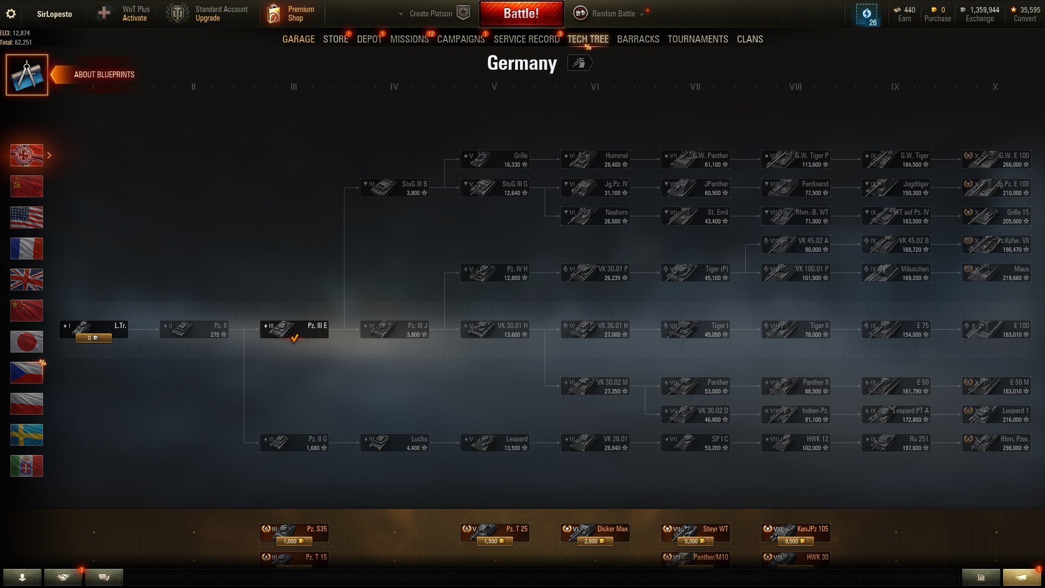Screen dimensions: 1045x588
Task: Expand the Random Battle mode dropdown
Action: (642, 14)
